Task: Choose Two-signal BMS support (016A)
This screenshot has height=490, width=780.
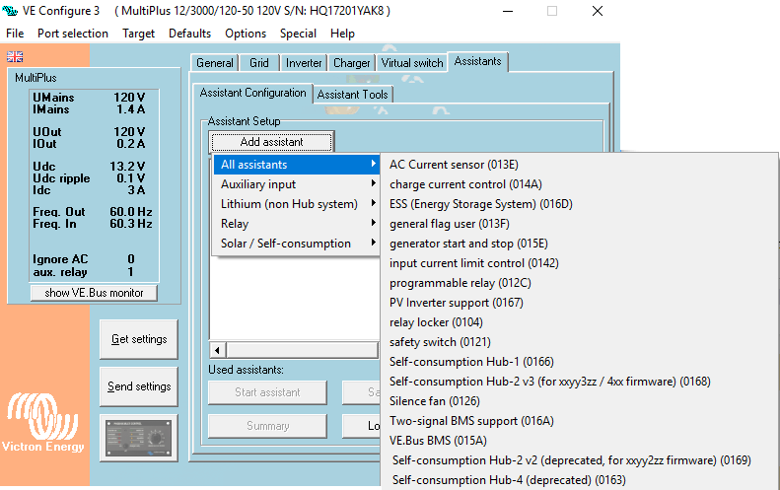Action: 580,421
